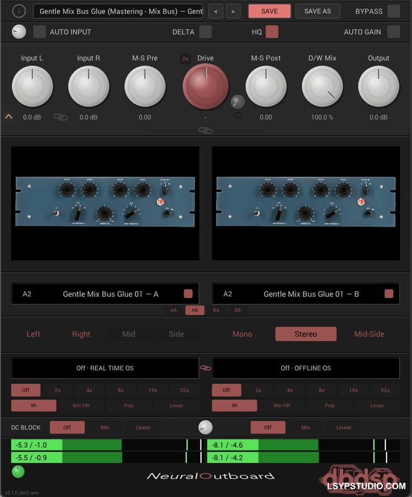Enable the AUTO GAIN checkbox
Viewport: 412px width, 497px height.
[x=393, y=32]
